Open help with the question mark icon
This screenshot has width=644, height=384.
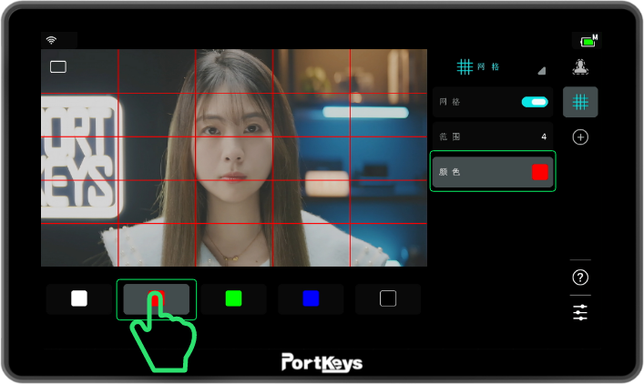[580, 277]
